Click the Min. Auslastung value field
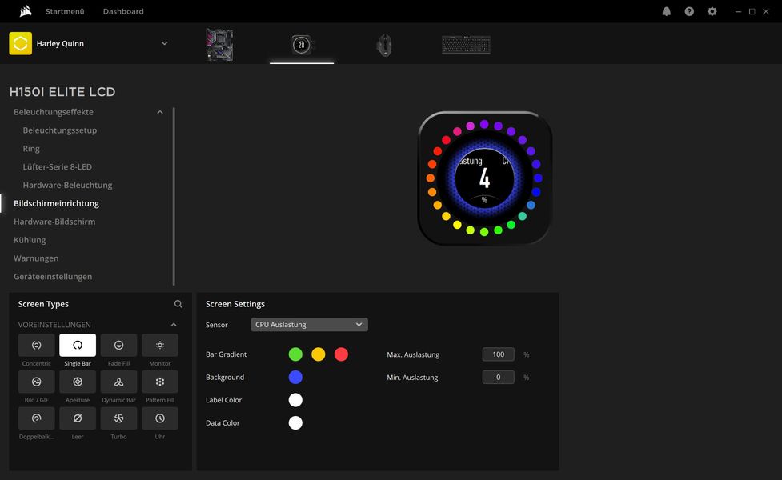 click(x=498, y=378)
